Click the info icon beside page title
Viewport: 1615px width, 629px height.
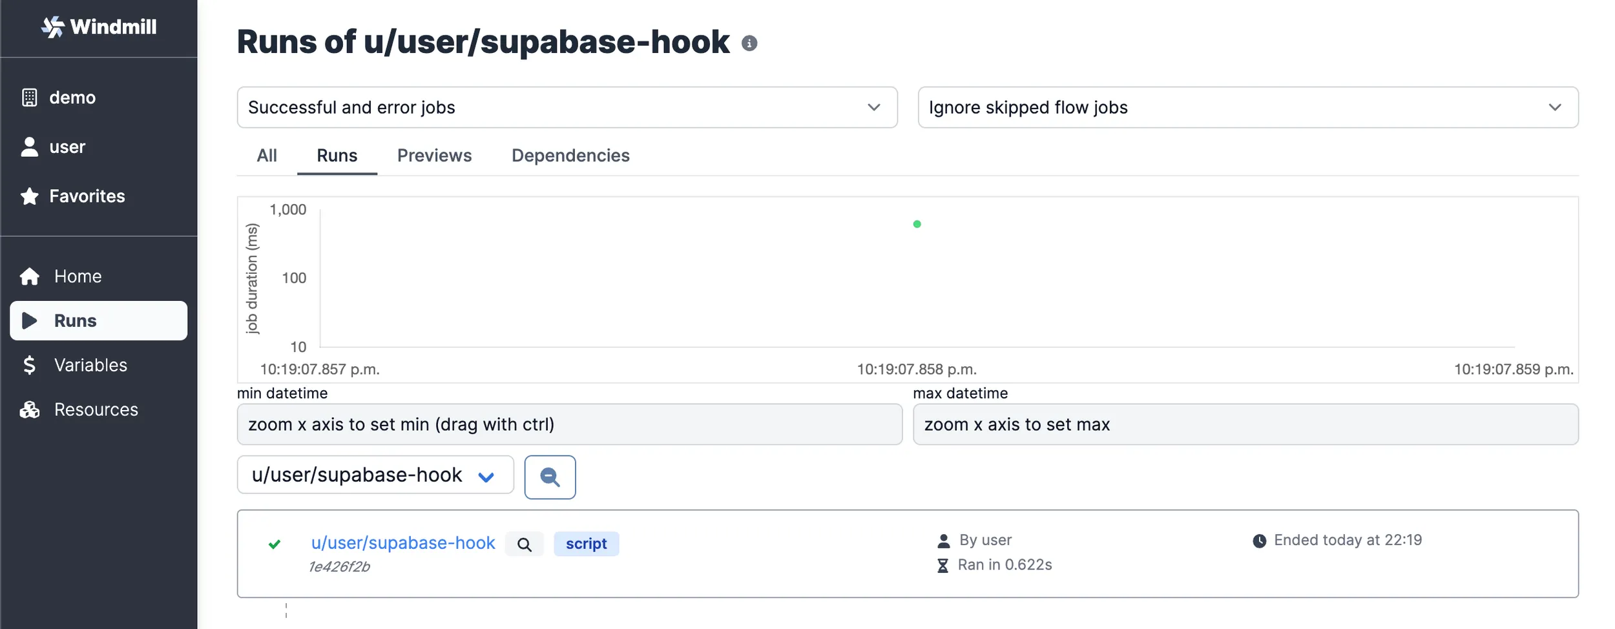[x=749, y=43]
